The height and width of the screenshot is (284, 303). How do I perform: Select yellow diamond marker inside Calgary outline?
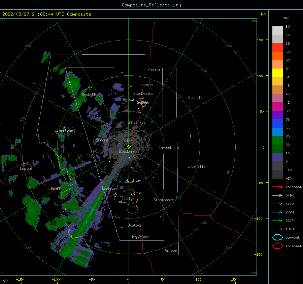(x=133, y=195)
